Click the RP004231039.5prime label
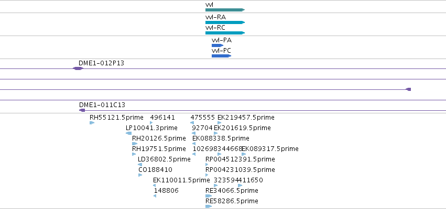 (240, 170)
